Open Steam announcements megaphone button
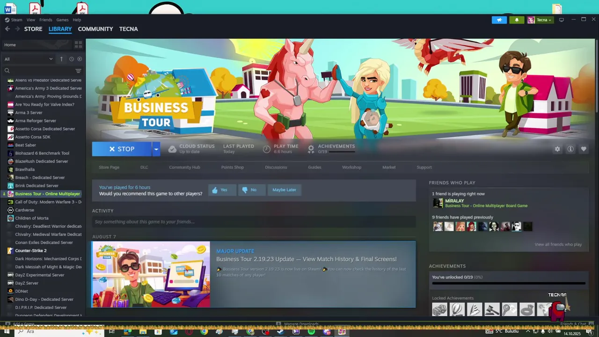This screenshot has height=337, width=599. click(499, 20)
